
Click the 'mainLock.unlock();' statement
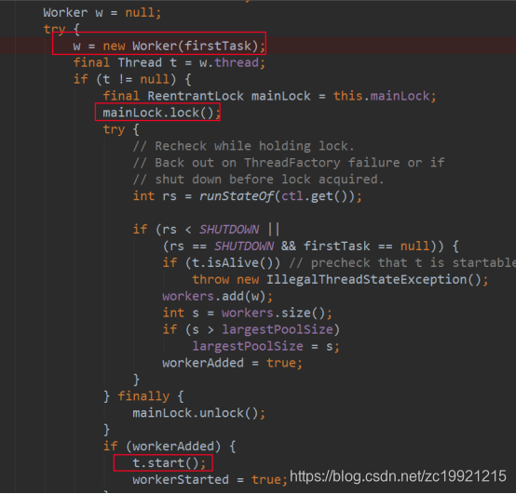(198, 413)
